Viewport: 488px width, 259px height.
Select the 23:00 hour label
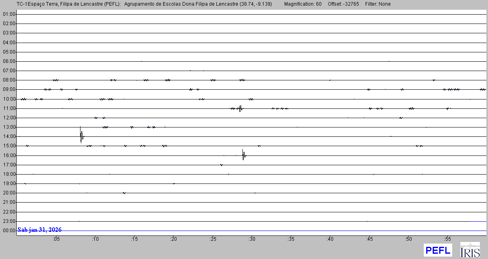[x=9, y=221]
